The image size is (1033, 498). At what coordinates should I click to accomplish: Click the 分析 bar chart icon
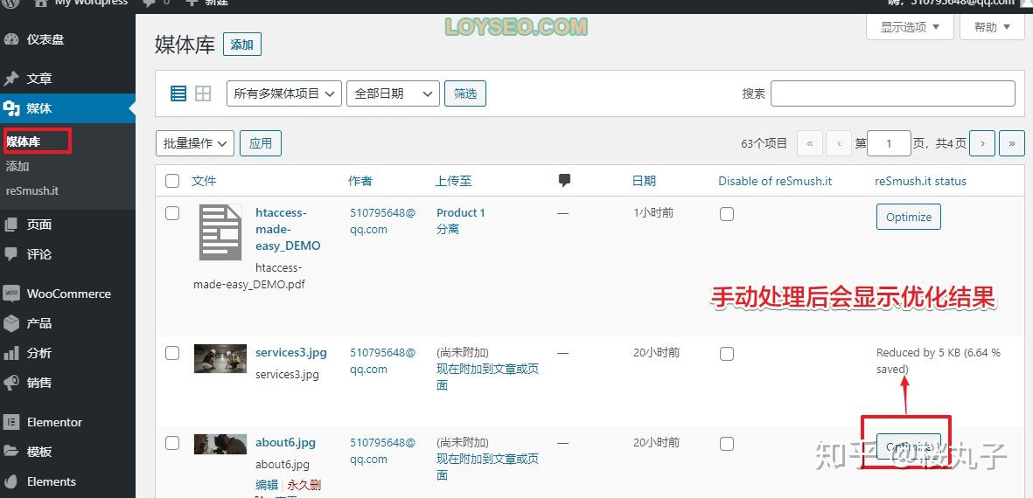point(11,353)
